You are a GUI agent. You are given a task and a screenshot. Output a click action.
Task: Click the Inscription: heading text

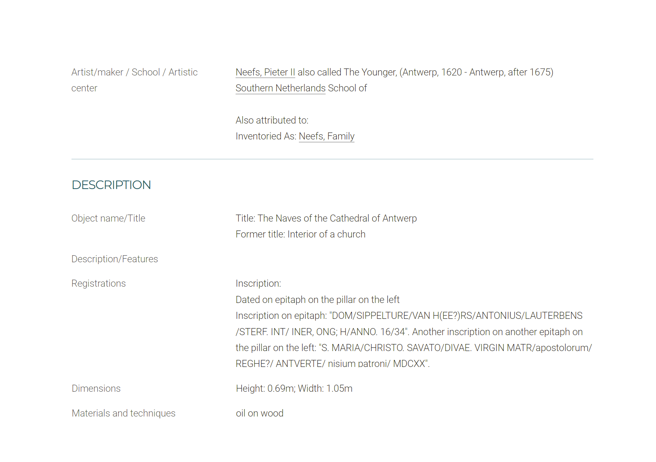coord(258,283)
